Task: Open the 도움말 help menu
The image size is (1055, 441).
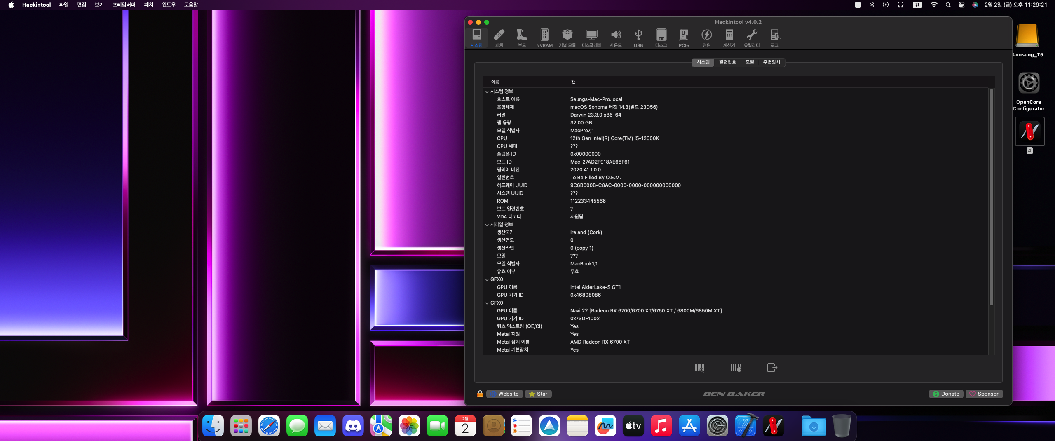Action: click(x=191, y=5)
